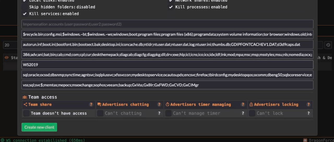The width and height of the screenshot is (334, 142).
Task: Click the Kill processes: enabled label
Action: [201, 7]
